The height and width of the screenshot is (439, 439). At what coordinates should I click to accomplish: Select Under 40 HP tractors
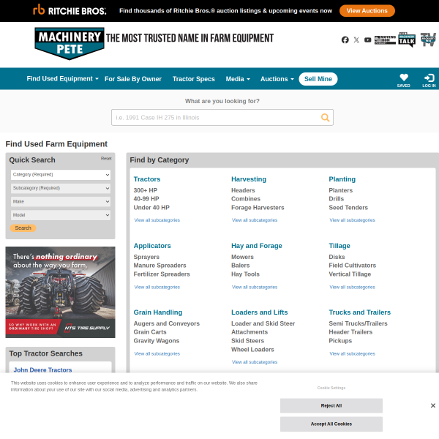click(151, 208)
